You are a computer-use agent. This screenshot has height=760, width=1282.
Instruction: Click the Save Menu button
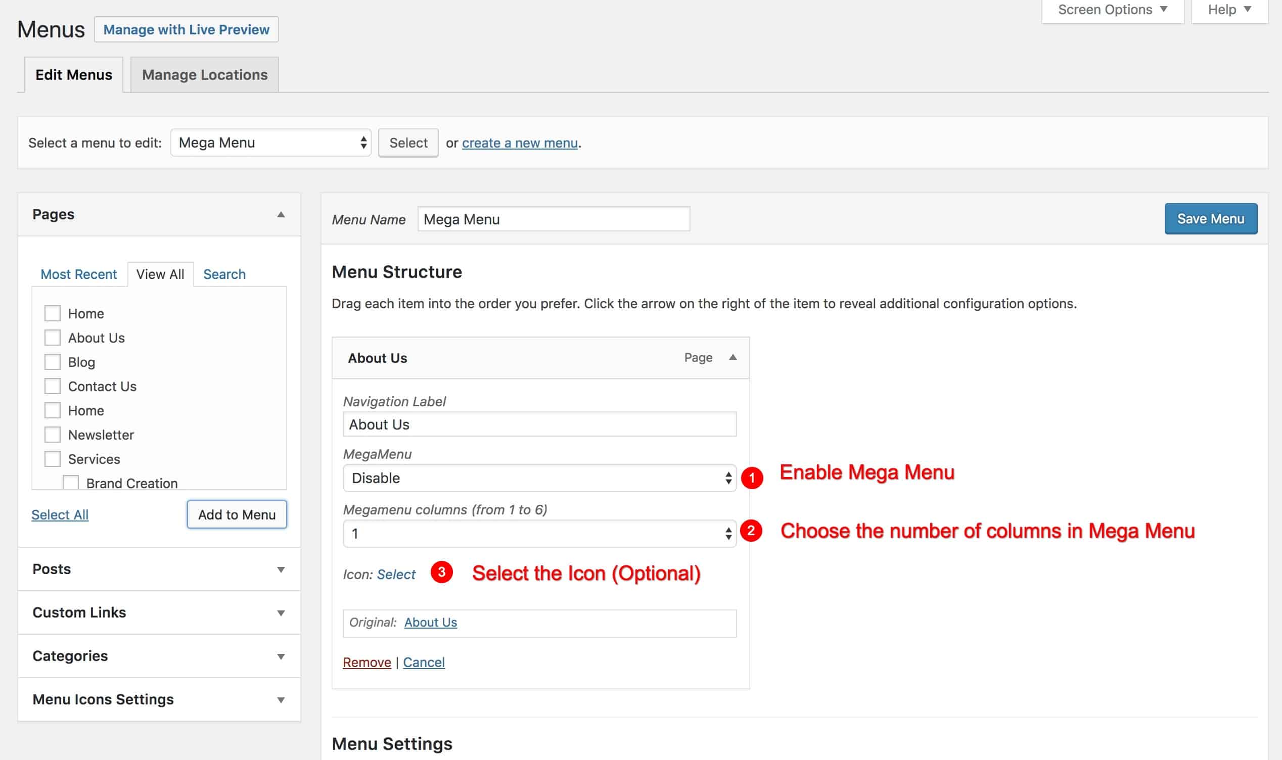(1210, 219)
